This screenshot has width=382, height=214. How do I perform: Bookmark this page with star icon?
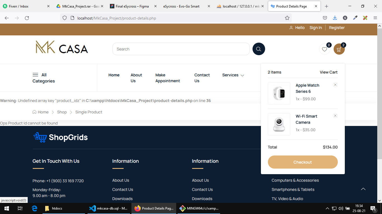coord(287,18)
